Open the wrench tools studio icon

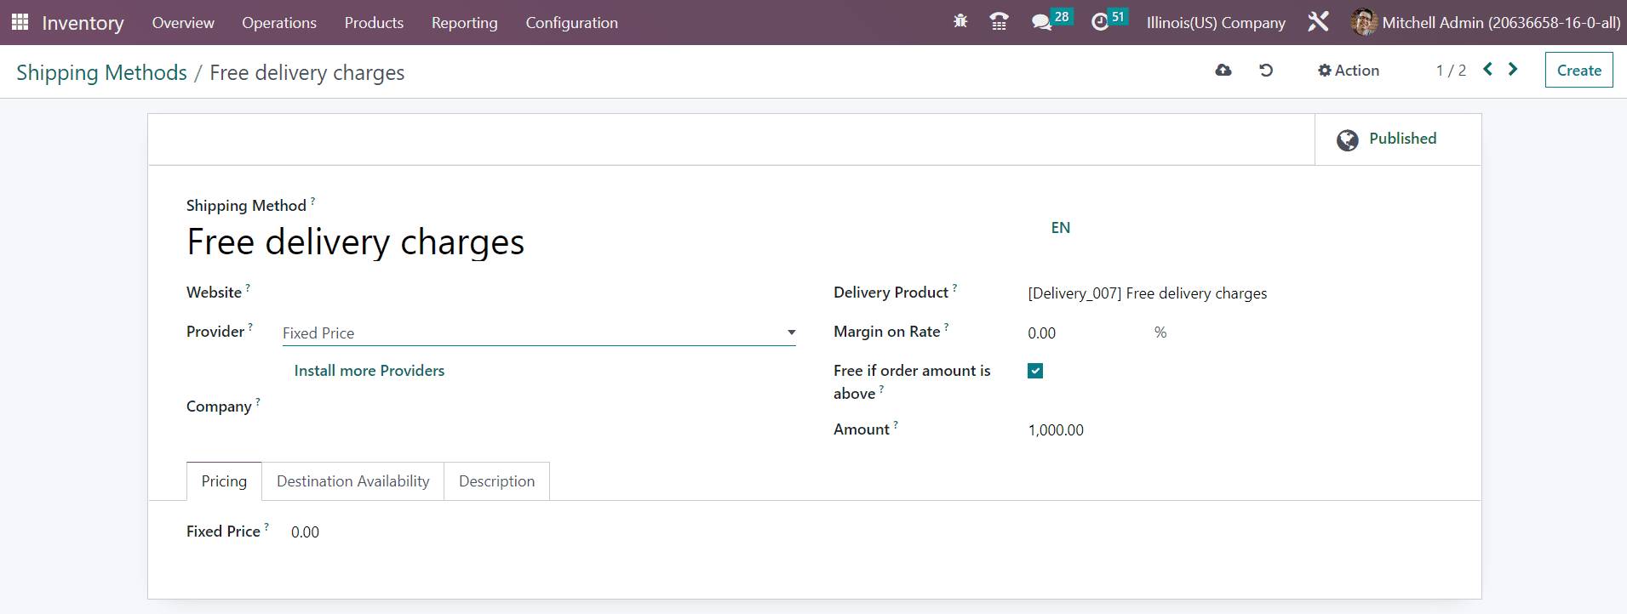click(1318, 22)
